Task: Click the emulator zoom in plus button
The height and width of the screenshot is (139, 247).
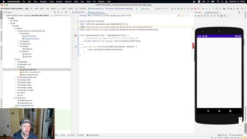Action: [x=240, y=119]
